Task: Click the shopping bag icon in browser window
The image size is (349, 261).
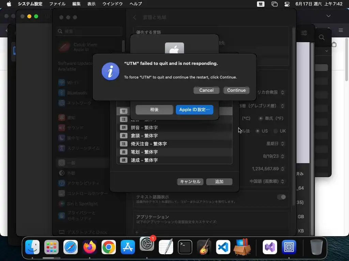Action: point(334,45)
